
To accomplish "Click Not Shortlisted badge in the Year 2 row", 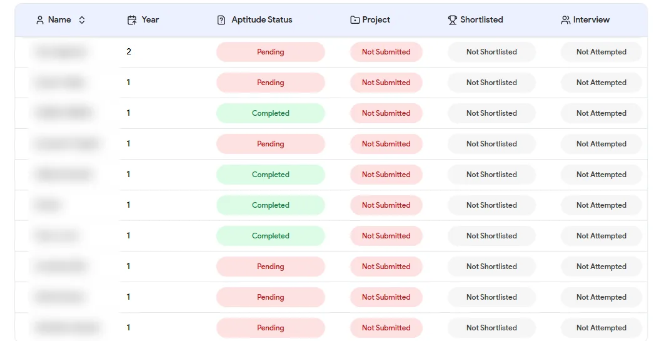I will tap(491, 52).
